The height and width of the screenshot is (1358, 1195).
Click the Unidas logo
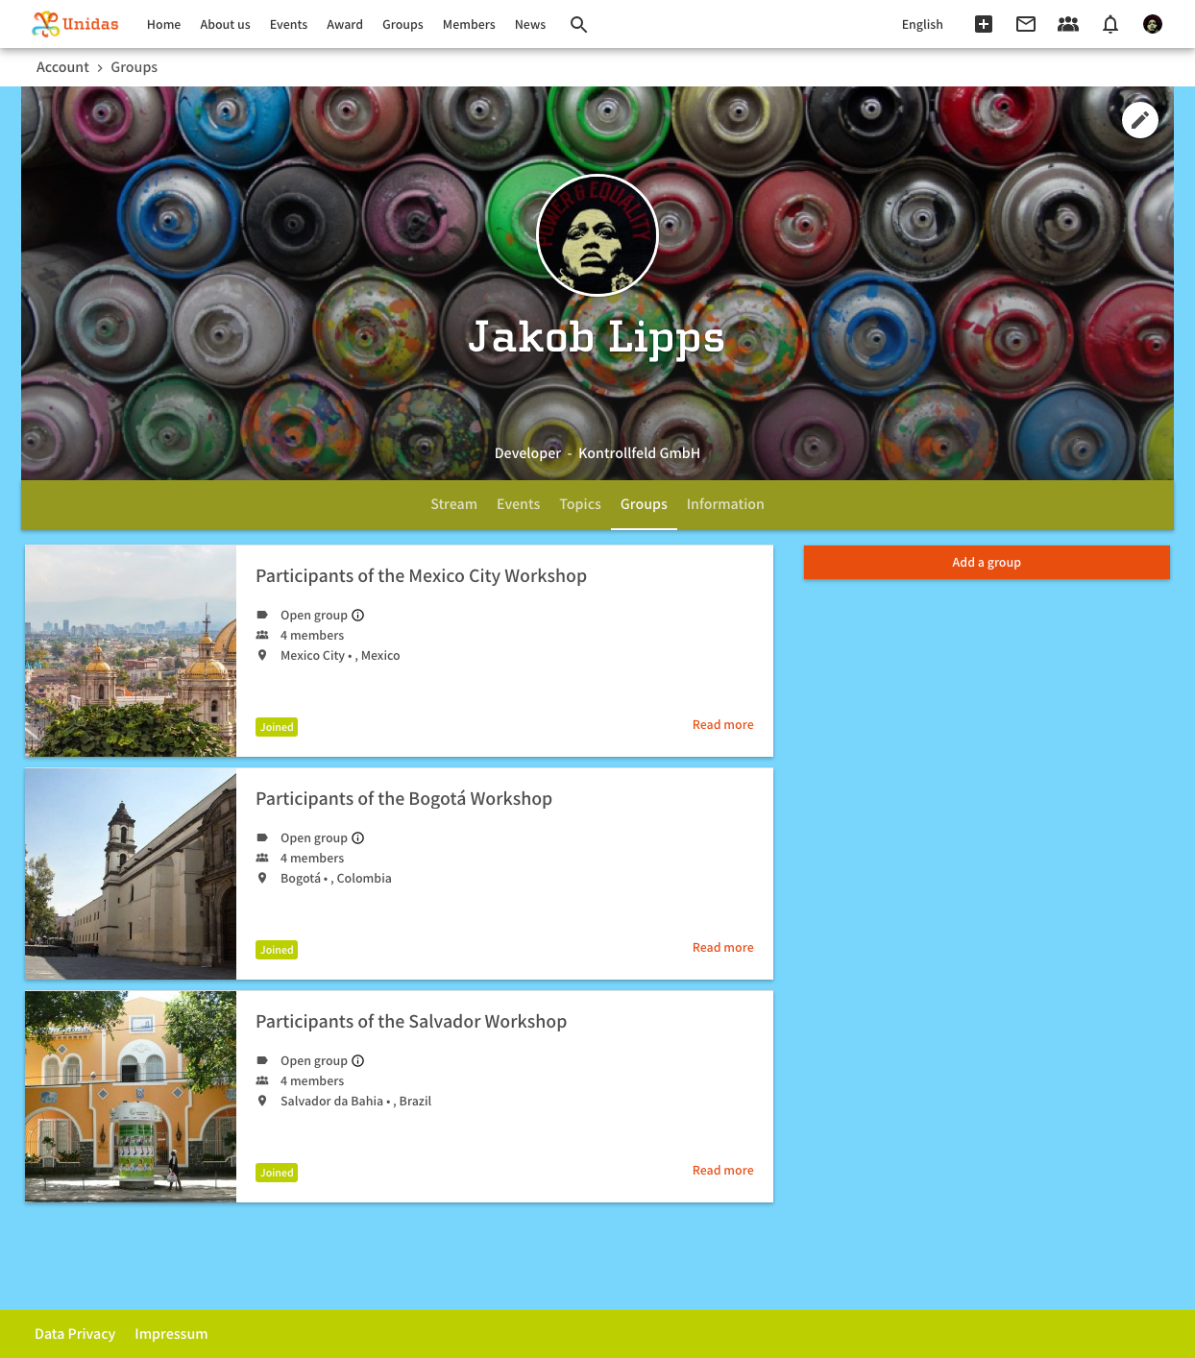pos(75,24)
